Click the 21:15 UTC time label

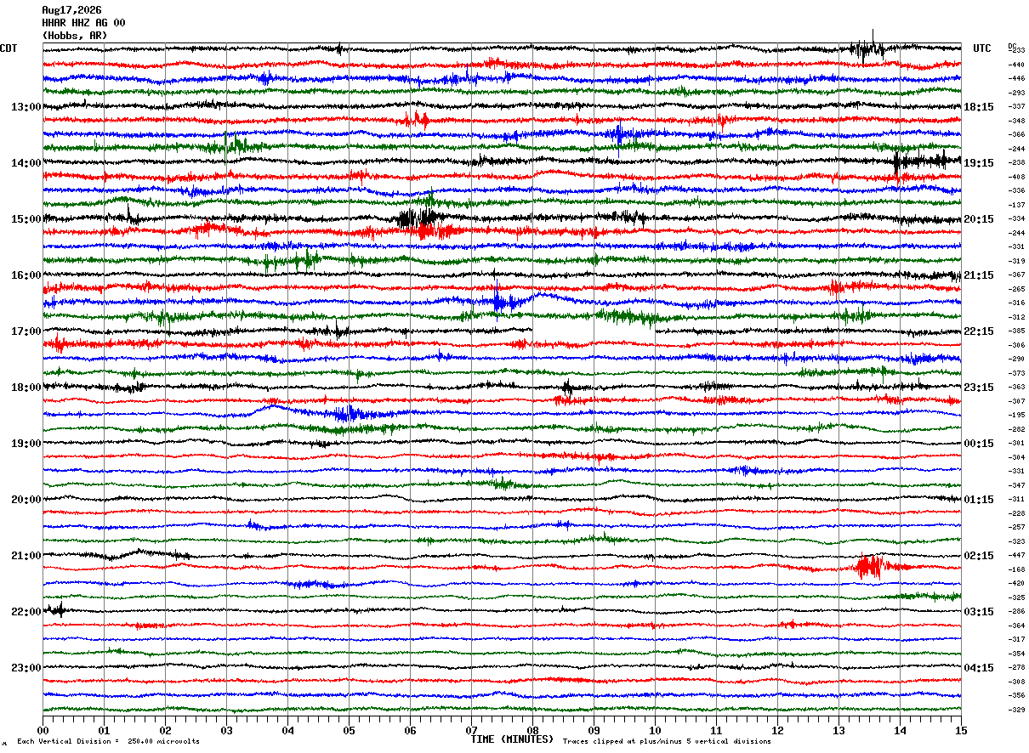(x=979, y=275)
